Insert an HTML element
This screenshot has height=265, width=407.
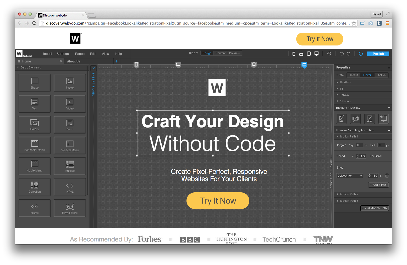point(70,187)
